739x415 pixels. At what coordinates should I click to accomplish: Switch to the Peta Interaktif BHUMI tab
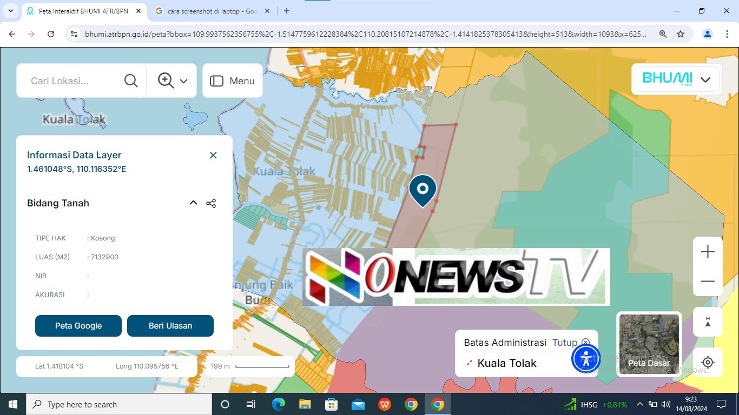[x=83, y=11]
